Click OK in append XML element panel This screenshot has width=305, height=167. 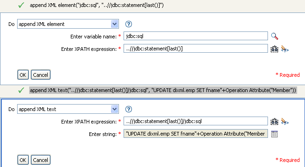pos(23,75)
